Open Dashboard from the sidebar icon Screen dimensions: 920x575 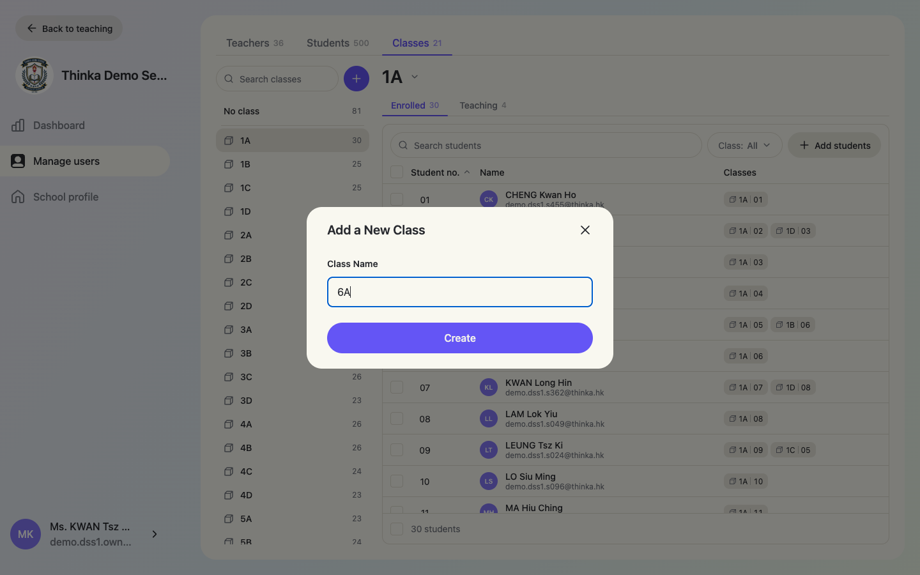coord(18,125)
